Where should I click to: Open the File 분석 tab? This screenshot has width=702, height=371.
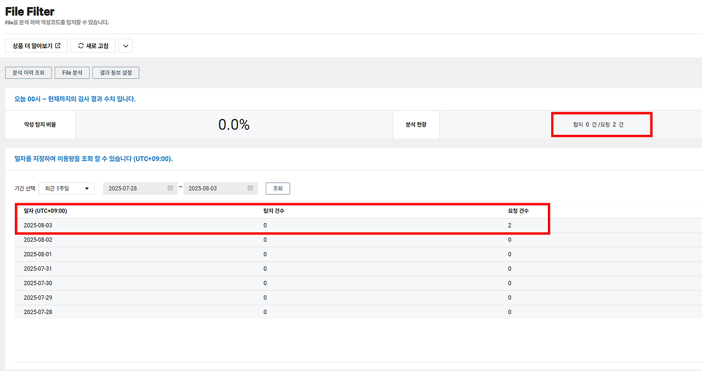tap(72, 73)
